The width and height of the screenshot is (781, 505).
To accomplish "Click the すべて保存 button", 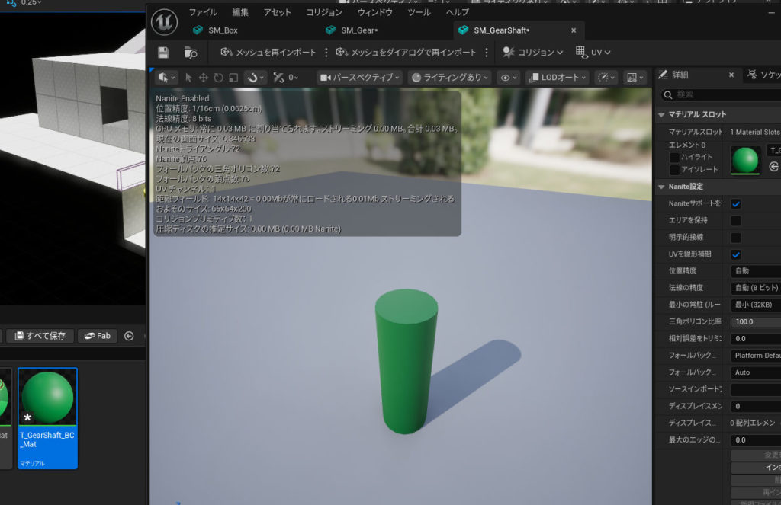I will 41,336.
